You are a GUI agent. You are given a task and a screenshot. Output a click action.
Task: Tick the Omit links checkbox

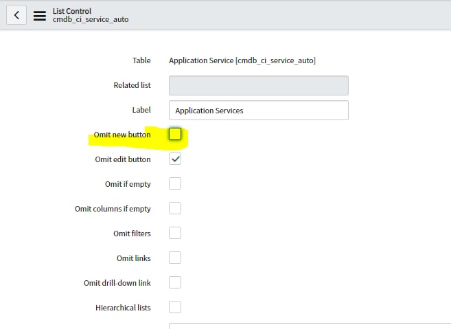(x=175, y=258)
